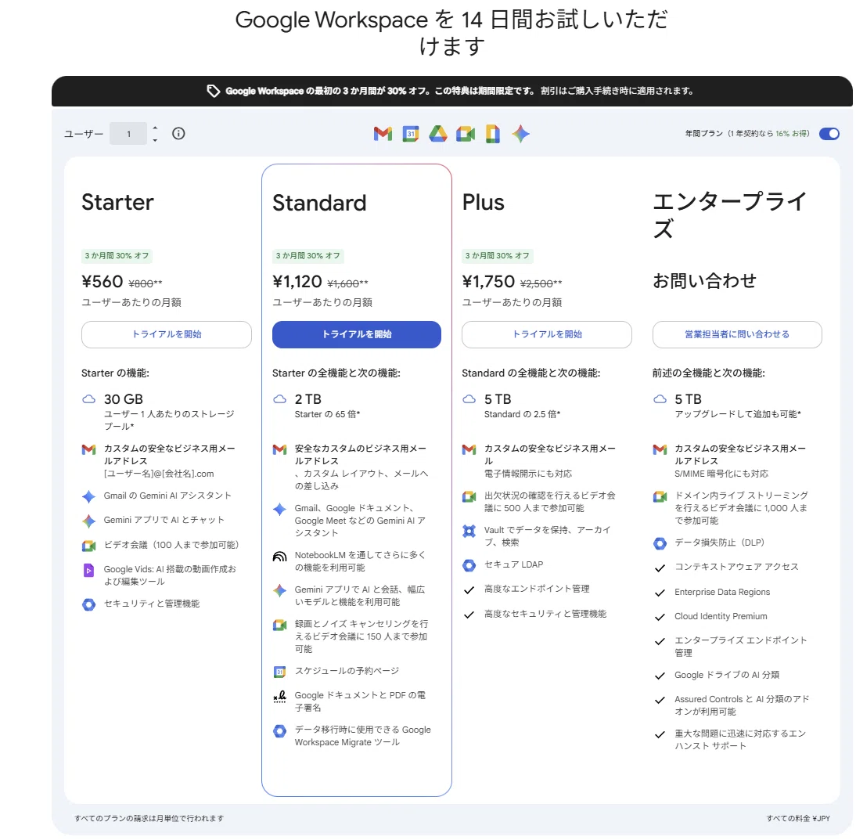The height and width of the screenshot is (840, 856).
Task: Click the Gmail の Gemini AI アシスタント feature
Action: [167, 496]
